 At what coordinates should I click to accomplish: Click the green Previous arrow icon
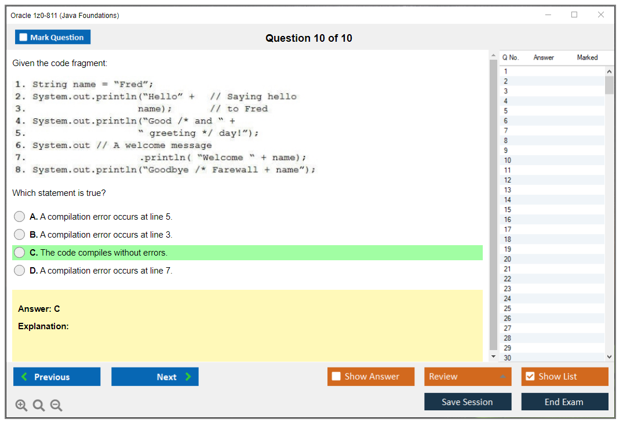click(x=24, y=377)
